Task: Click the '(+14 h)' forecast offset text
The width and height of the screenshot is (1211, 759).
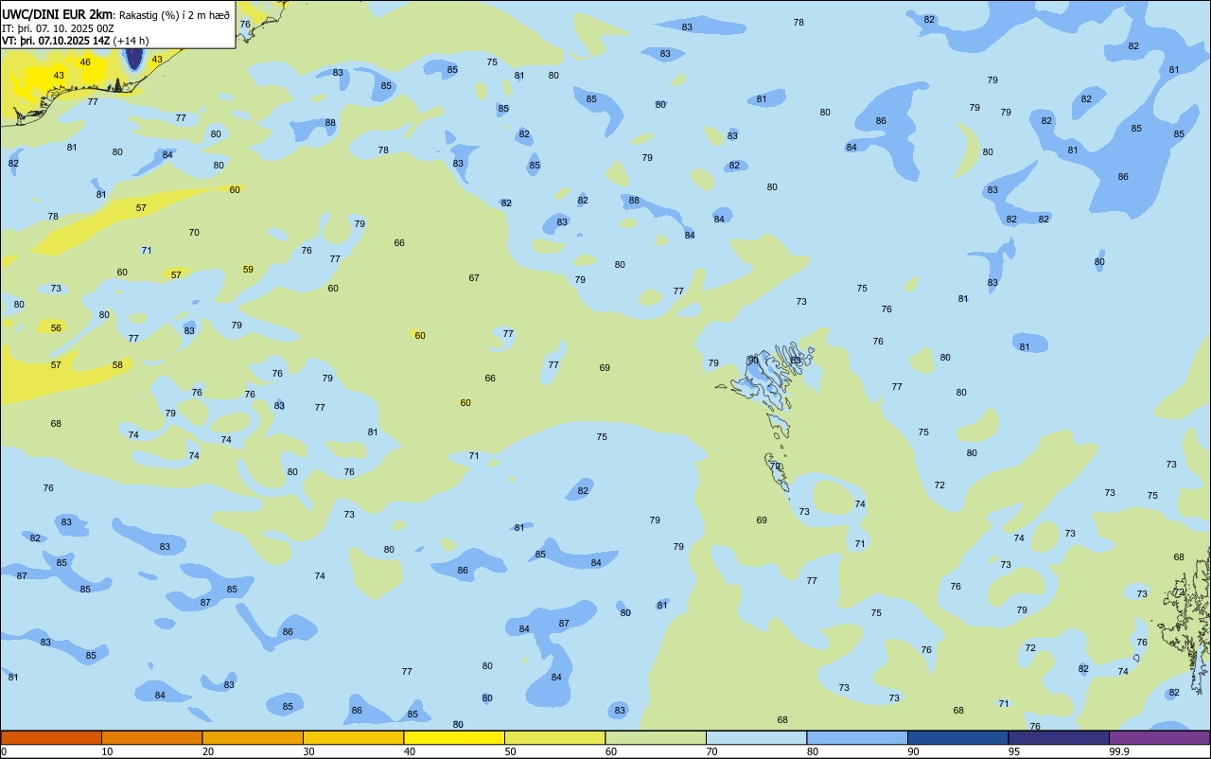Action: tap(132, 41)
